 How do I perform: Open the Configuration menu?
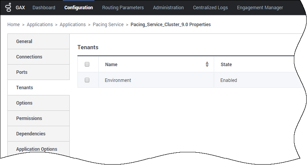point(79,8)
